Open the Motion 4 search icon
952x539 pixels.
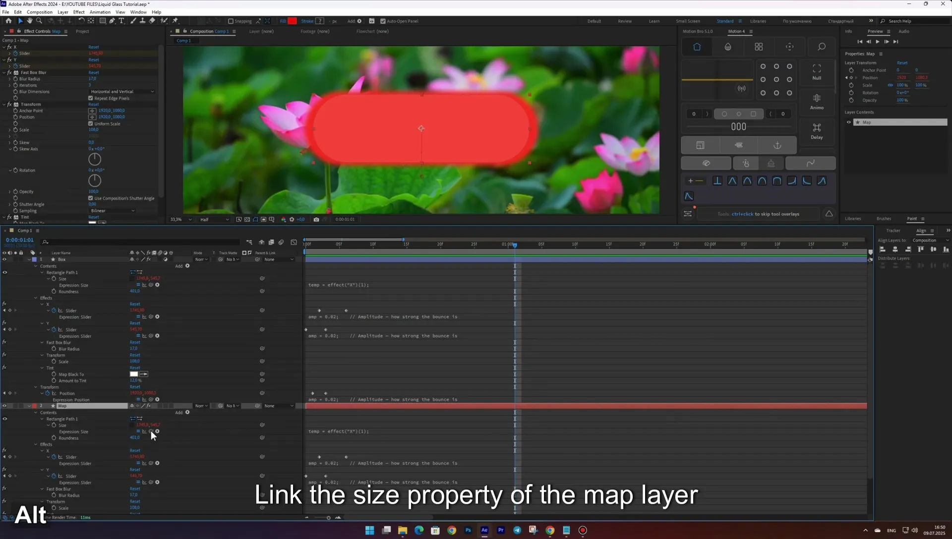coord(822,47)
